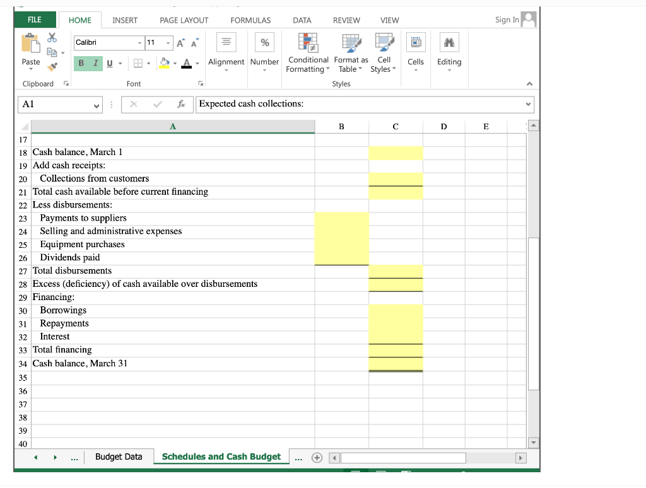
Task: Open the font size dropdown
Action: (167, 42)
